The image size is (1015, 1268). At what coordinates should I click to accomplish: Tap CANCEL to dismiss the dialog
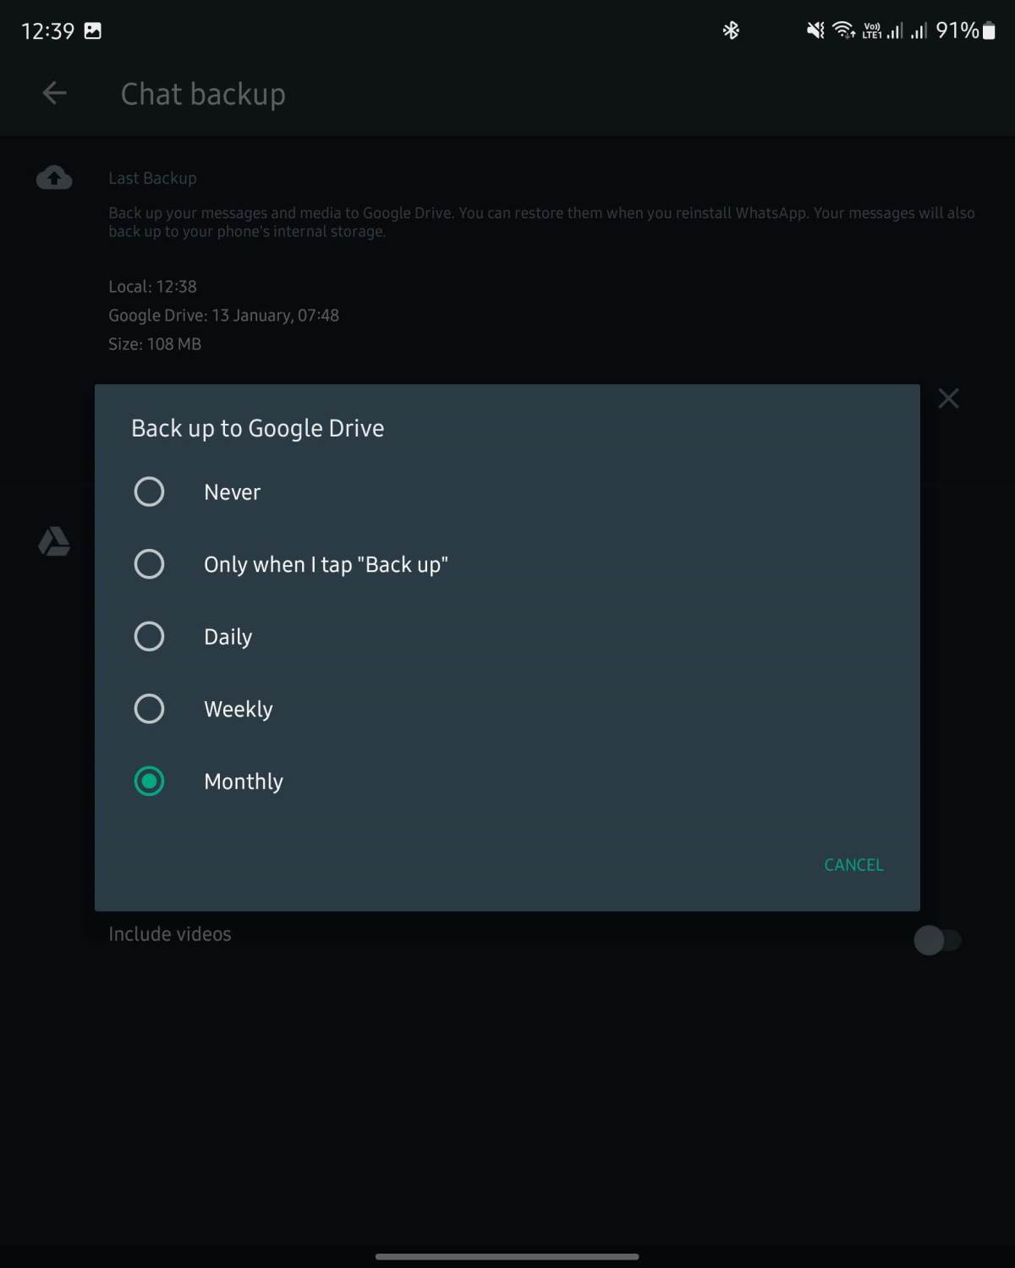click(x=853, y=865)
